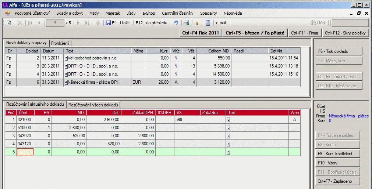
Task: Switch to Rozúčtování všech dokladů tab
Action: (x=94, y=105)
